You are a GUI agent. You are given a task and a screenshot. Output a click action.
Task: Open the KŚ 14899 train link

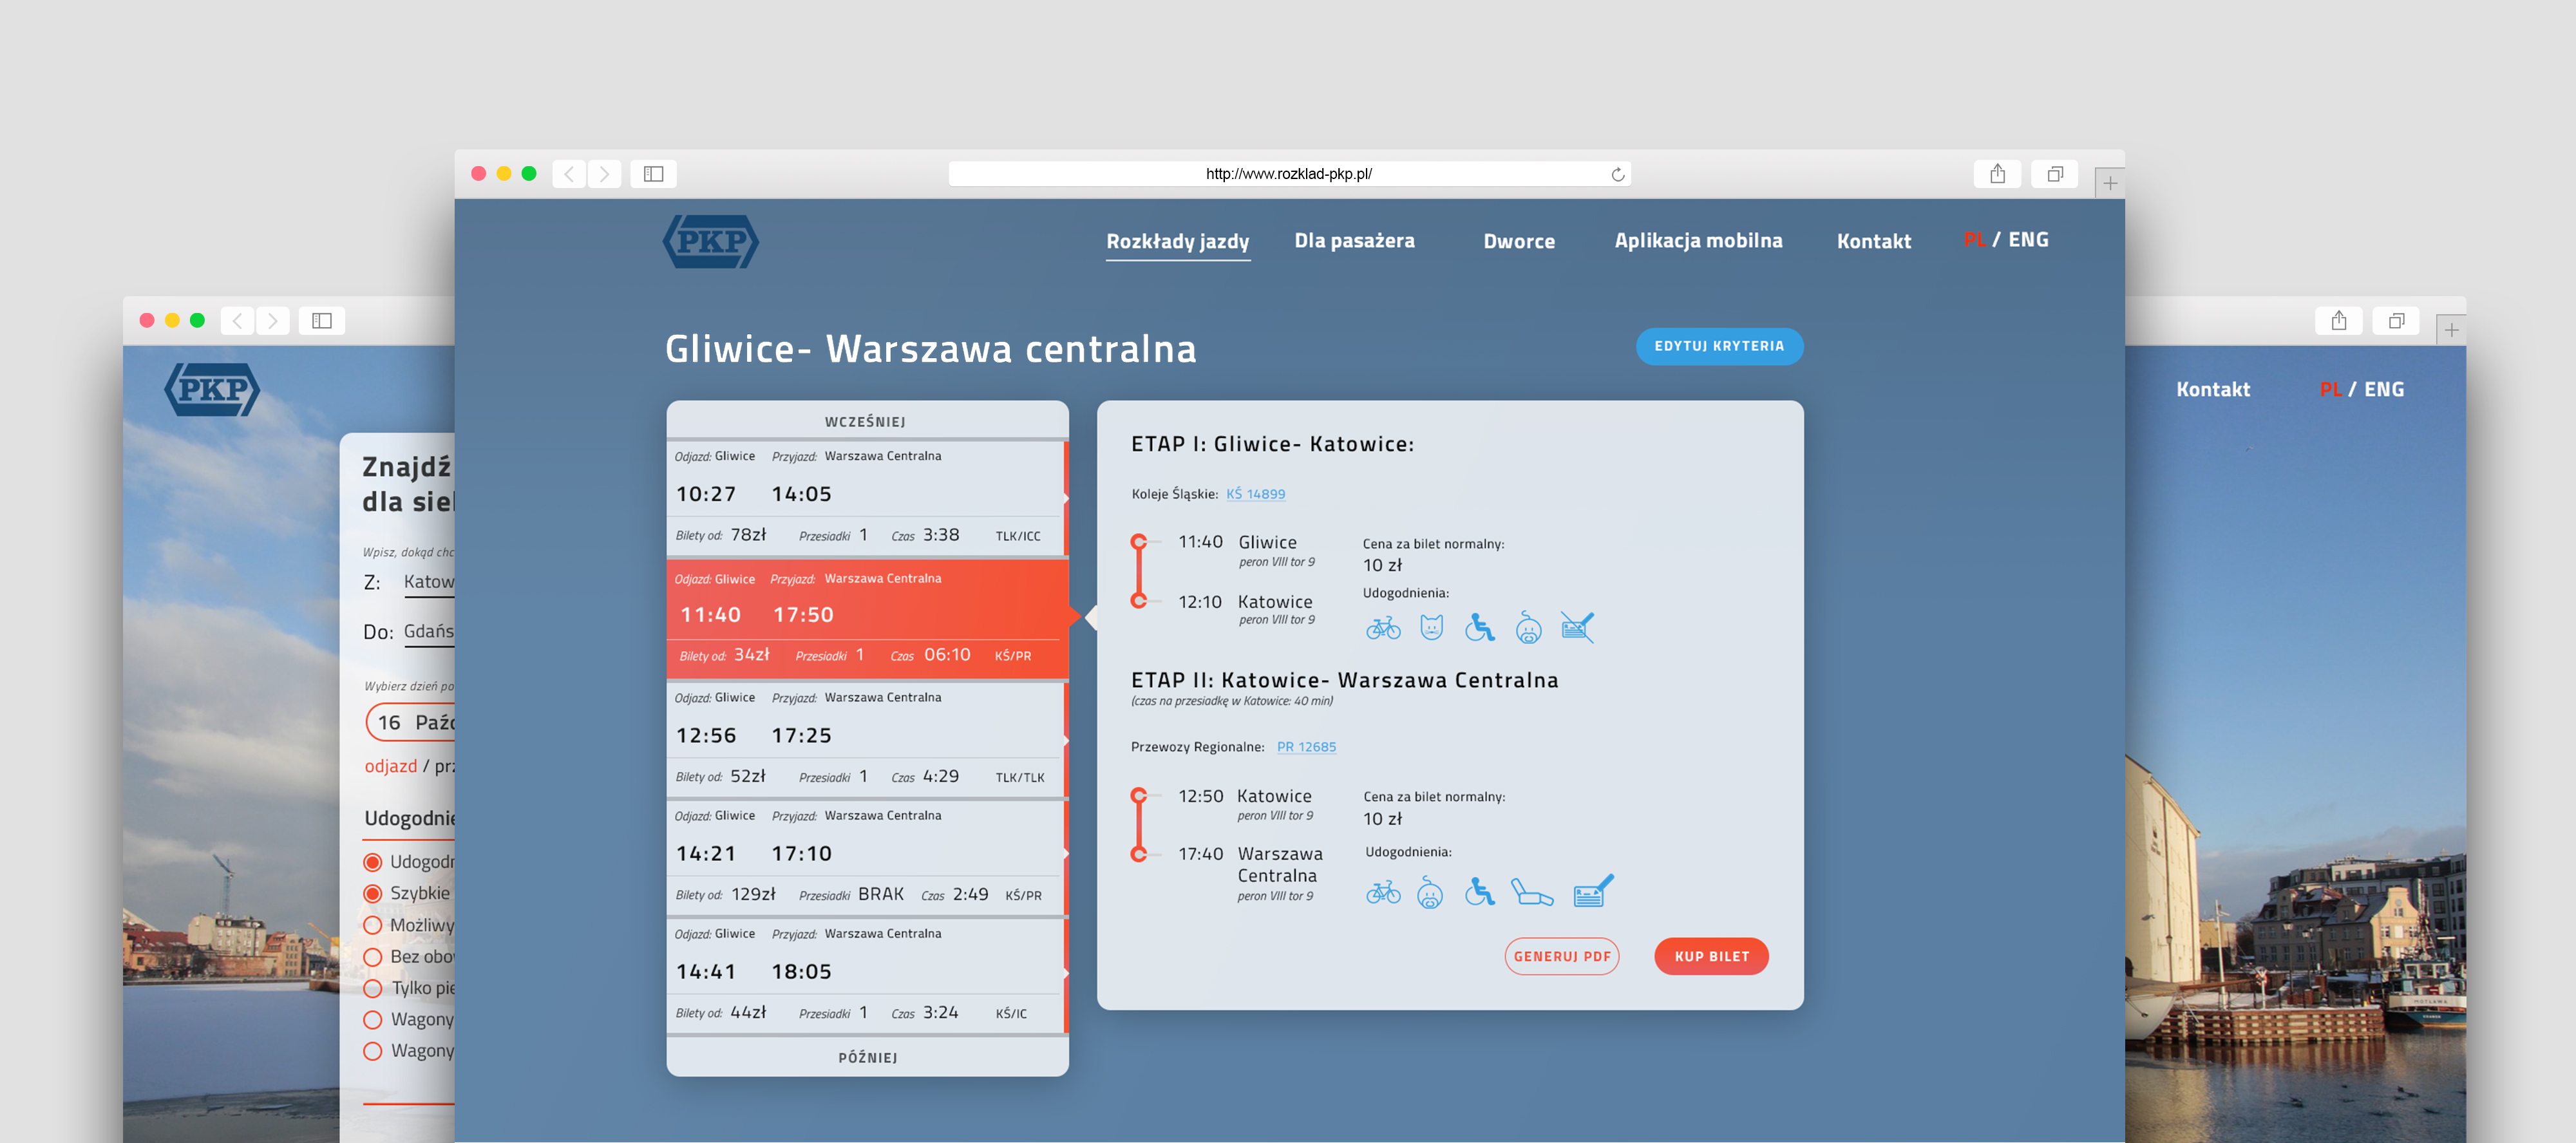click(x=1255, y=494)
